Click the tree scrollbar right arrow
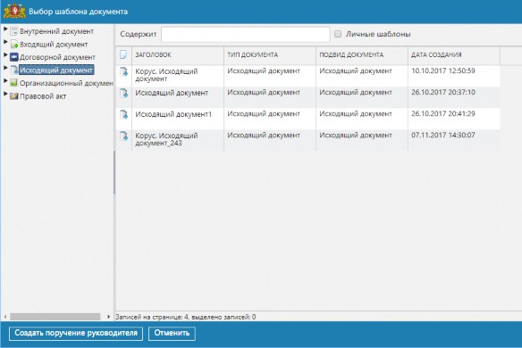Image resolution: width=522 pixels, height=348 pixels. click(x=108, y=317)
